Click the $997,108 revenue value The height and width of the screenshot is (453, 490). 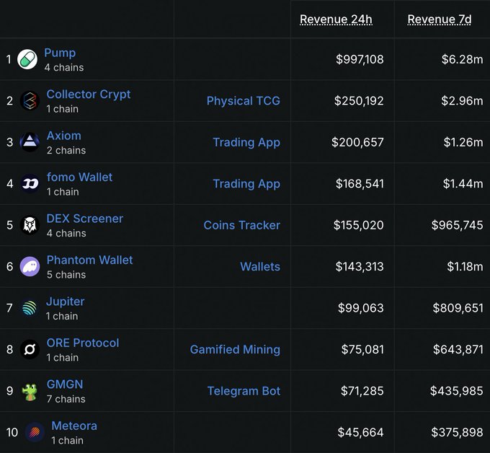coord(360,59)
